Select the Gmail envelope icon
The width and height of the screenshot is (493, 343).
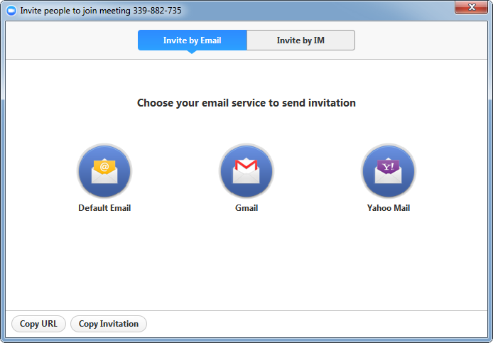tap(246, 171)
